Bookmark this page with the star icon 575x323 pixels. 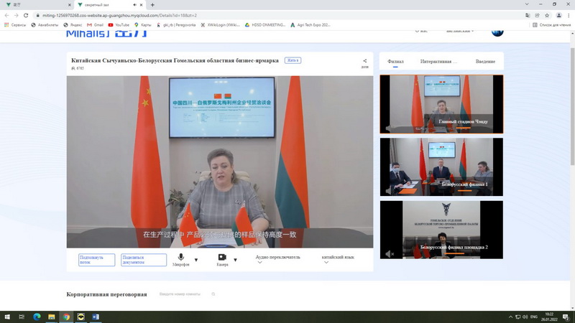tap(547, 15)
